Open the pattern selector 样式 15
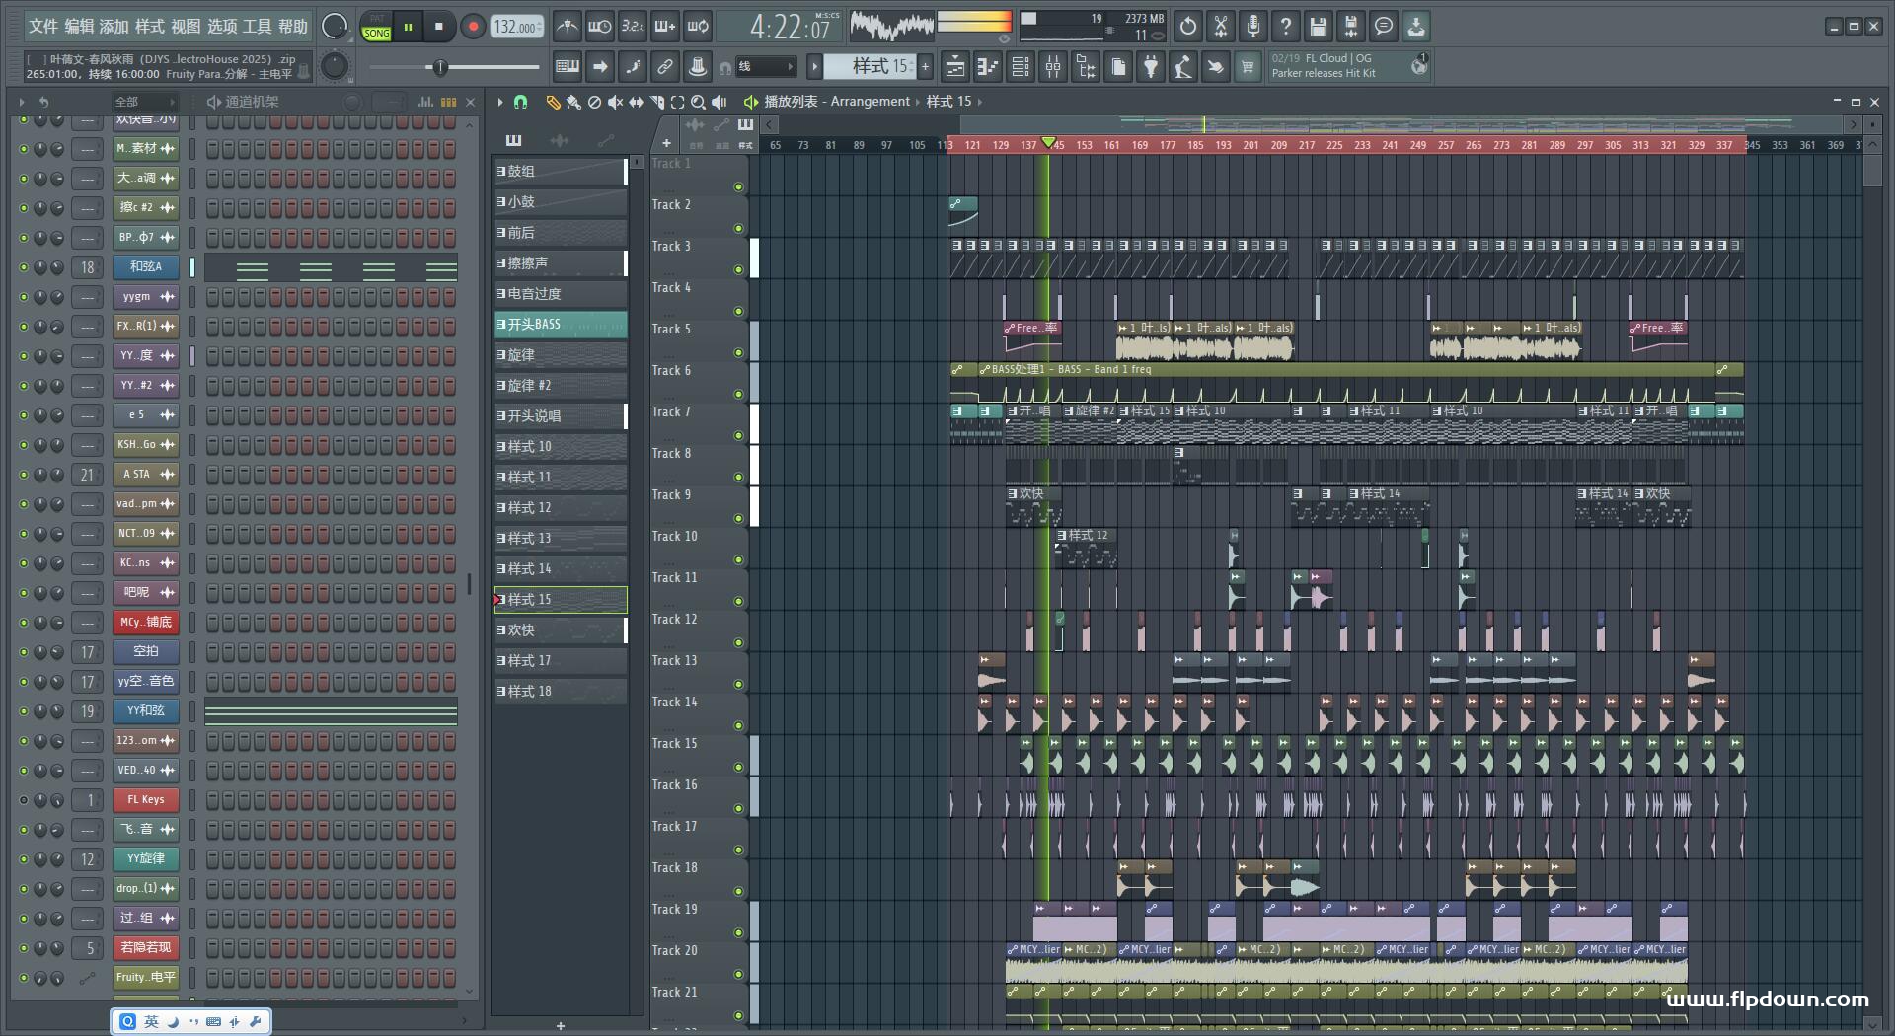This screenshot has width=1895, height=1036. [870, 67]
